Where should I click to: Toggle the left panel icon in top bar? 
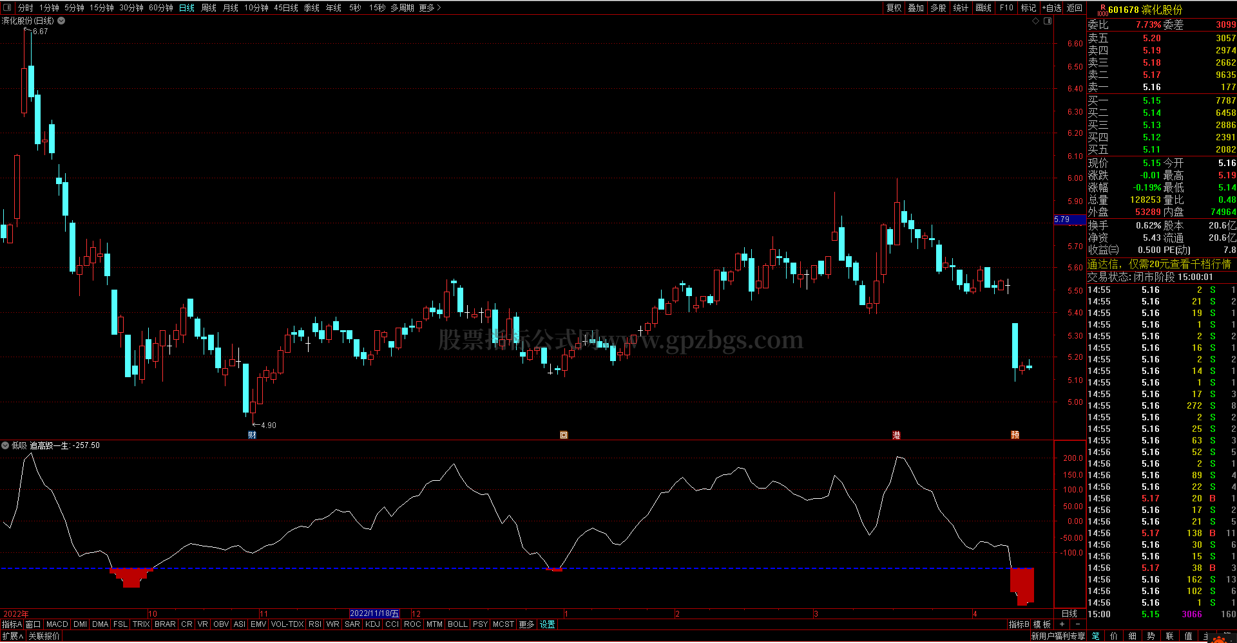tap(7, 8)
